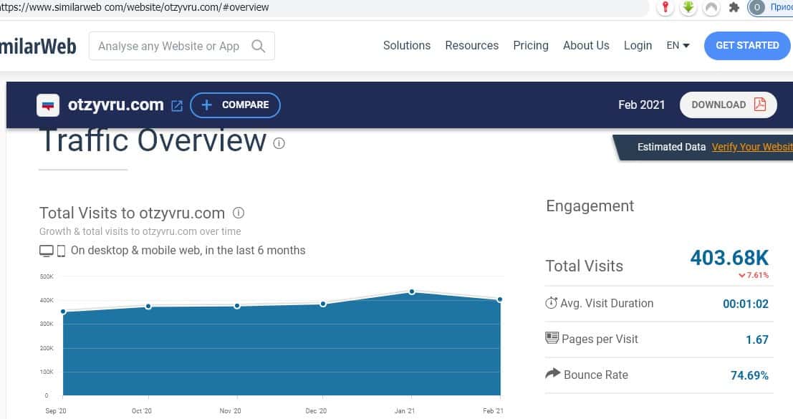Viewport: 793px width, 419px height.
Task: Open the browser extensions puzzle icon
Action: (734, 7)
